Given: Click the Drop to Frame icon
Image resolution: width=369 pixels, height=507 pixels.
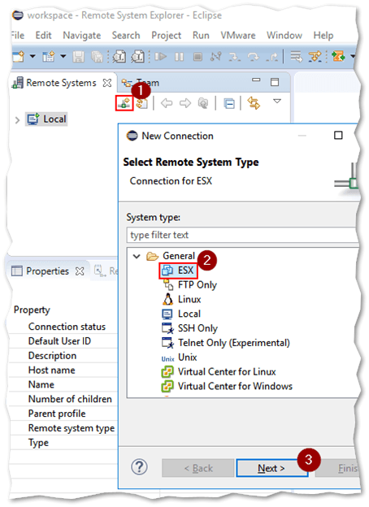Looking at the screenshot, I should [296, 57].
